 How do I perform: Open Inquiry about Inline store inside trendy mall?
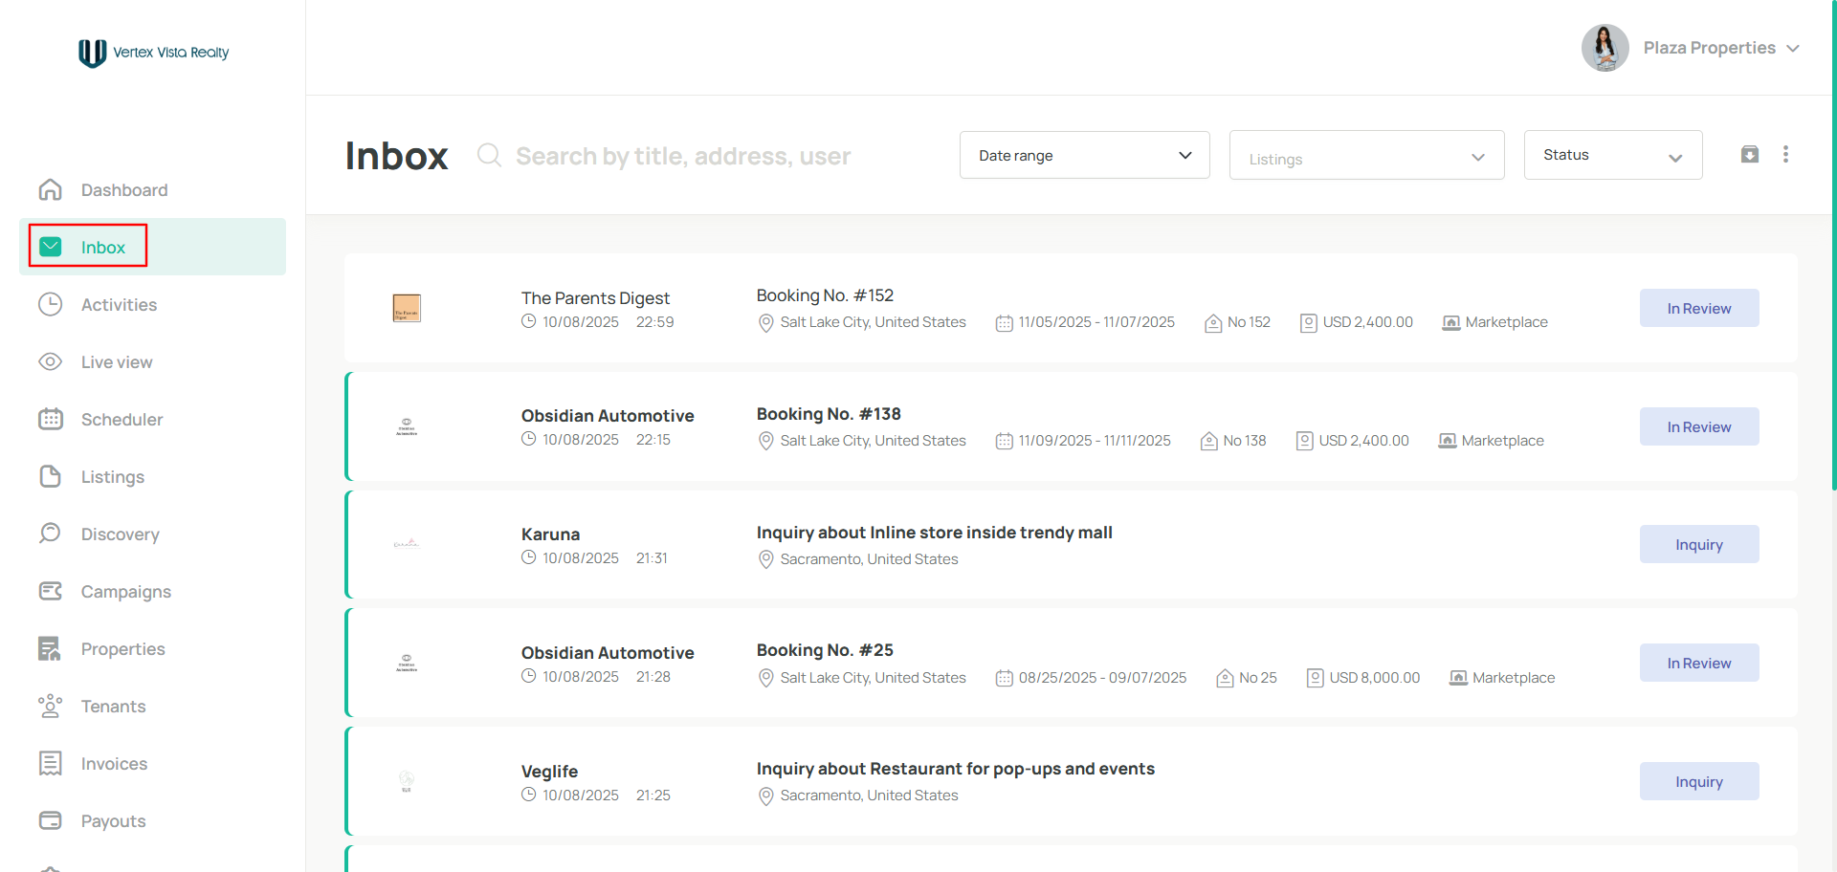pos(934,533)
